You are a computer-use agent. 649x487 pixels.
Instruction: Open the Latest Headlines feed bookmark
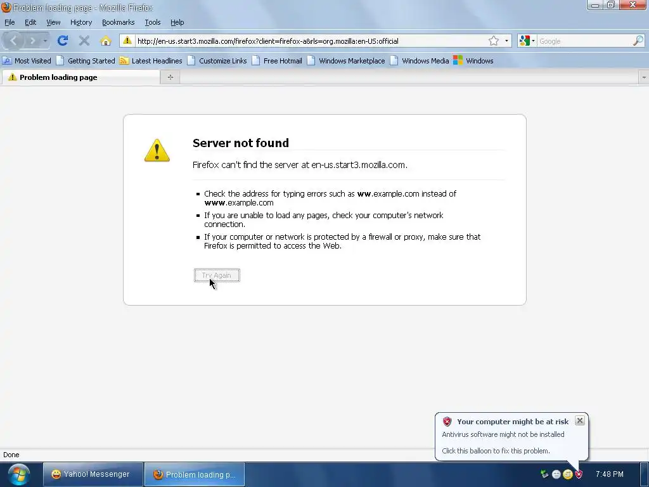pyautogui.click(x=151, y=61)
